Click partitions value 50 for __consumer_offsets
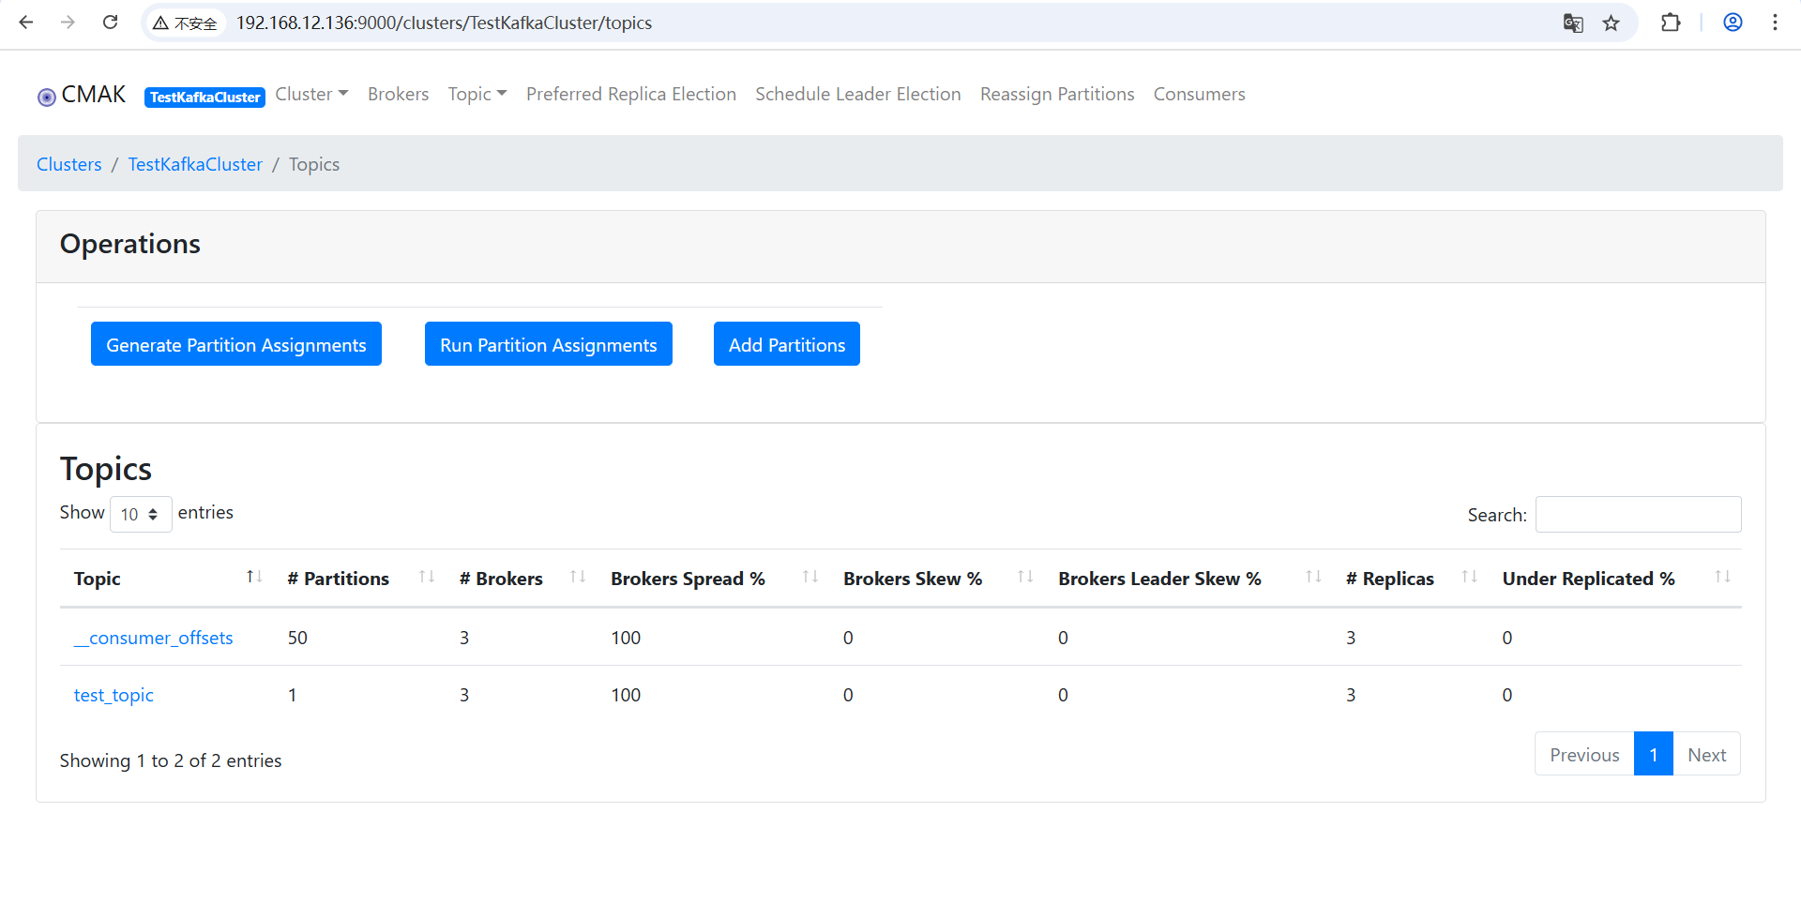This screenshot has width=1801, height=903. pyautogui.click(x=297, y=638)
